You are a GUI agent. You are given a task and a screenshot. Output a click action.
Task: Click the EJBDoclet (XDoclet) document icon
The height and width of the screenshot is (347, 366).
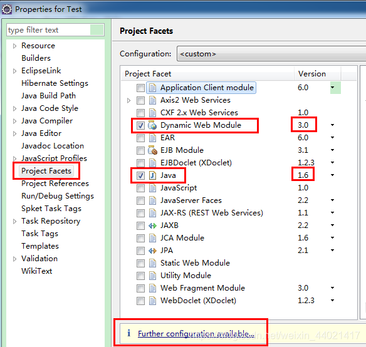click(x=152, y=163)
